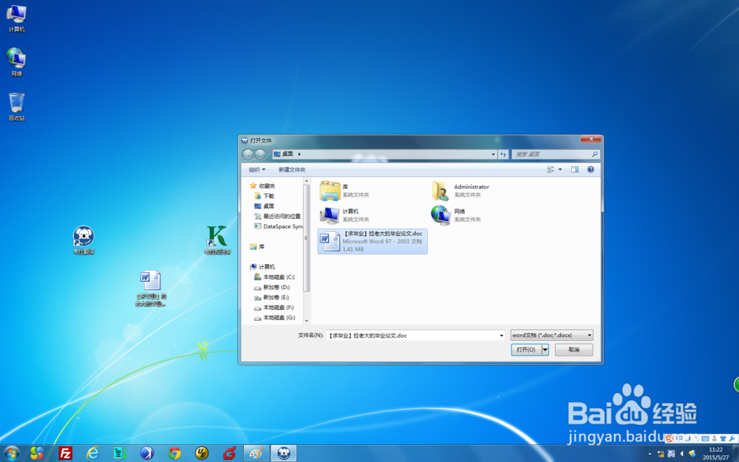Open the 组织 dropdown menu
The image size is (739, 462).
pyautogui.click(x=257, y=170)
